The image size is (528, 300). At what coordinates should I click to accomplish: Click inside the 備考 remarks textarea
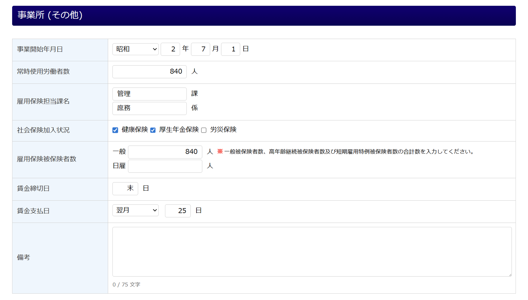click(312, 251)
